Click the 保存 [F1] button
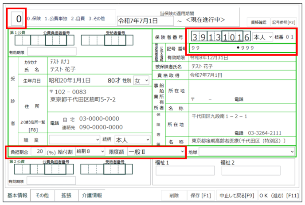Screen dimensions: 305x205 tap(199, 195)
